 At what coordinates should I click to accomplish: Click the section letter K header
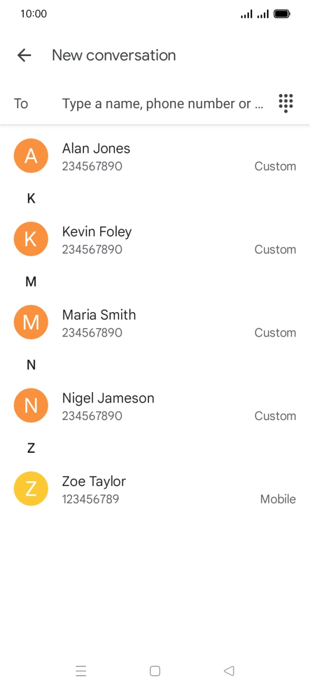31,198
